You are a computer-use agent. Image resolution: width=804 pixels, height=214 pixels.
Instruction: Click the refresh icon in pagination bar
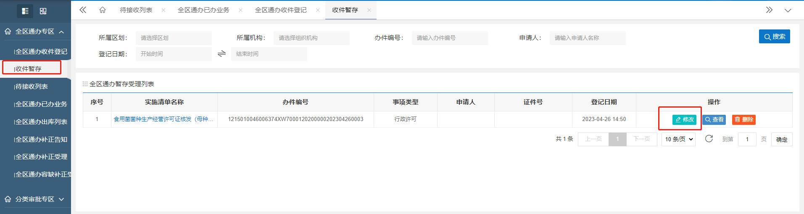coord(709,139)
